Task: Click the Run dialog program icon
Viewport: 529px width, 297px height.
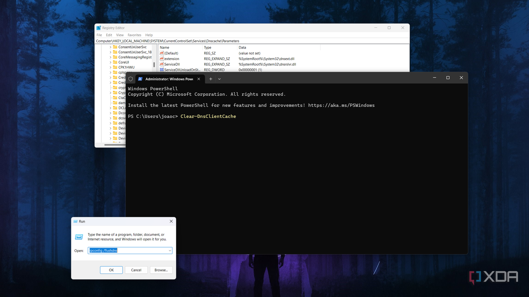Action: pyautogui.click(x=79, y=237)
